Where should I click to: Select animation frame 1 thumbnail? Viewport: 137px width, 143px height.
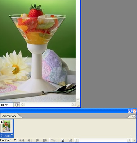coord(7,126)
